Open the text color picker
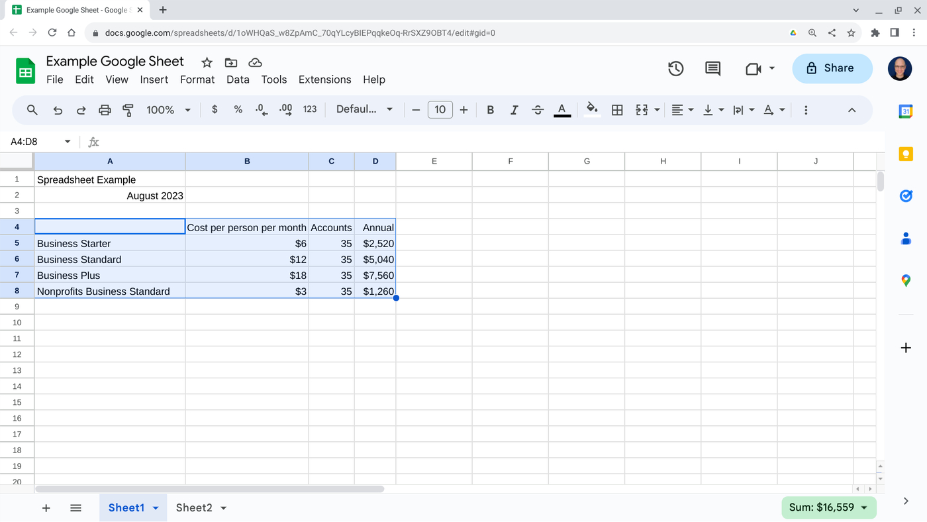Viewport: 927px width, 522px height. coord(561,109)
